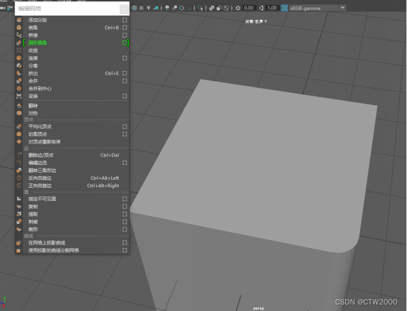
Task: Click the 合并到中心 (Merge to Center) icon
Action: point(19,89)
